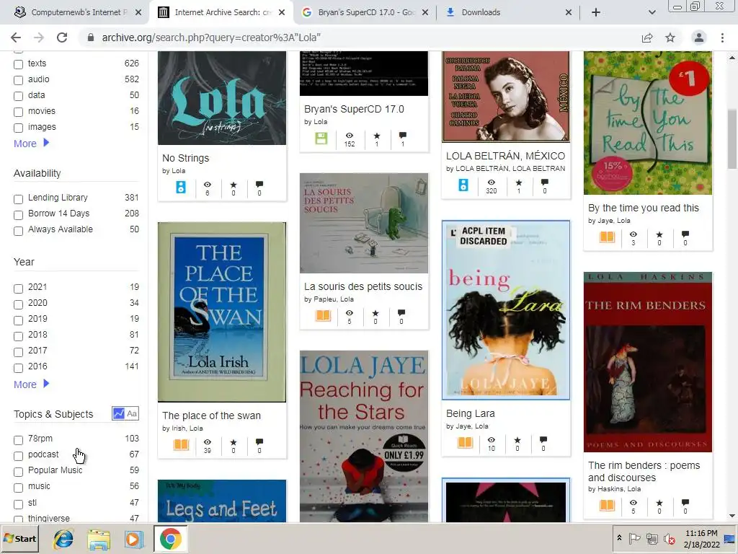This screenshot has width=738, height=554.
Task: Enable the Always Available filter
Action: pyautogui.click(x=18, y=231)
